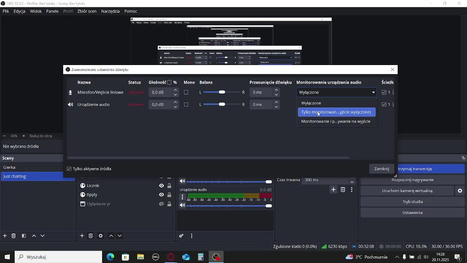
Task: Move scene down arrow
Action: (x=42, y=236)
